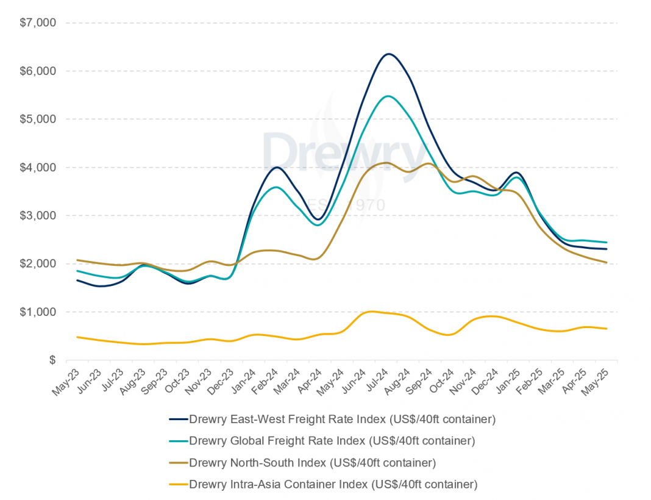Viewport: 651px width, 500px height.
Task: Click the Jan-24 x-axis label
Action: [x=243, y=382]
